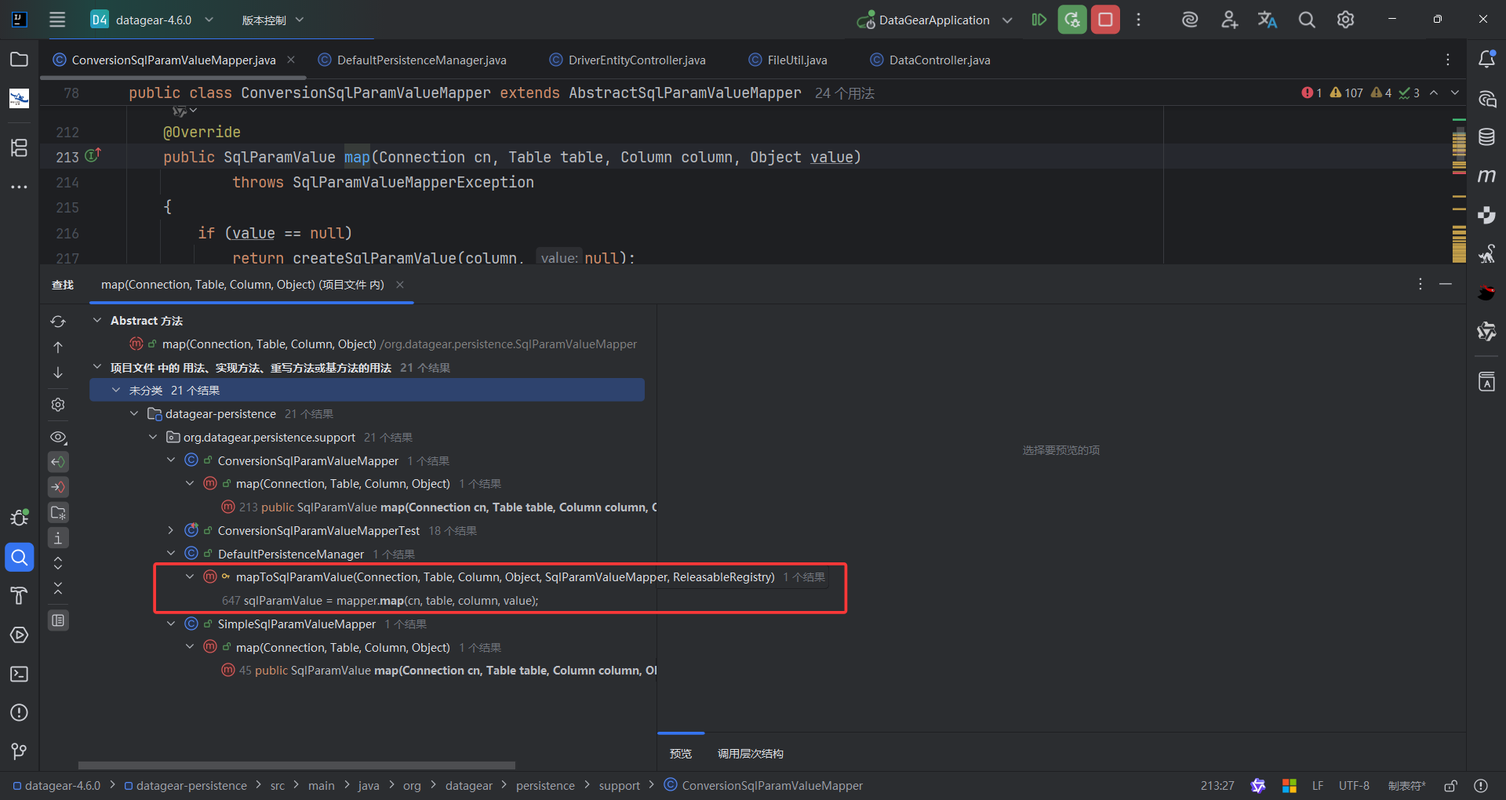This screenshot has height=800, width=1506.
Task: Toggle the info filter button in Find toolbar
Action: pos(58,538)
